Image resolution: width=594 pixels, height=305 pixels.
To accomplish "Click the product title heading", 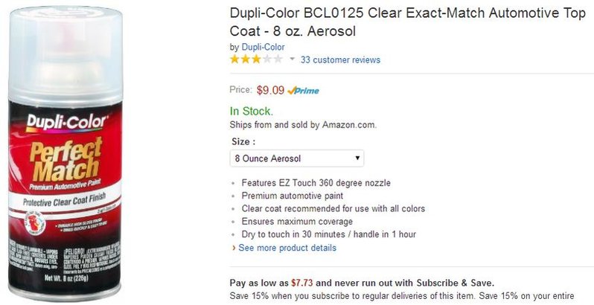I will [407, 22].
